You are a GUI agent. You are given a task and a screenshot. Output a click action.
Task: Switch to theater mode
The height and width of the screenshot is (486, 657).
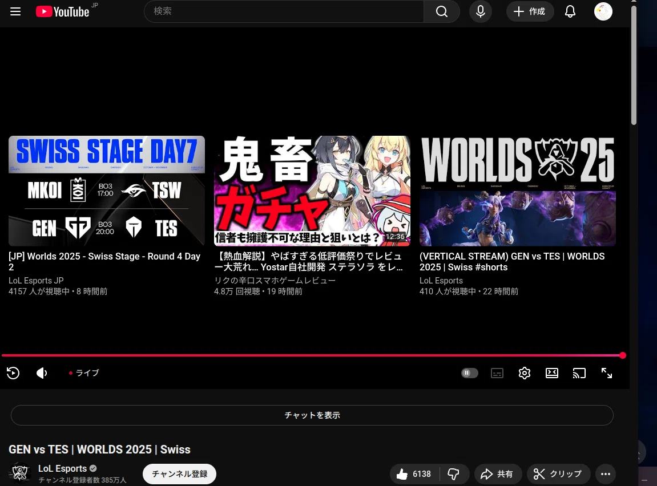pos(552,373)
